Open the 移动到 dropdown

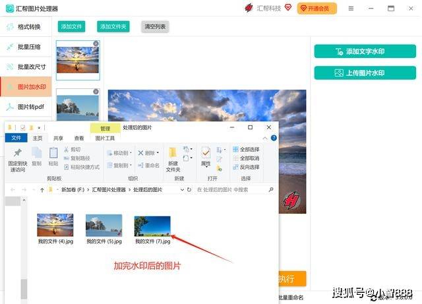pyautogui.click(x=119, y=153)
